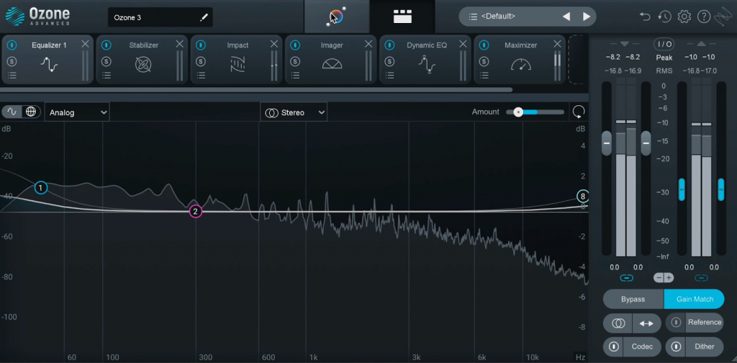Image resolution: width=737 pixels, height=363 pixels.
Task: Toggle Dynamic EQ power button
Action: 389,45
